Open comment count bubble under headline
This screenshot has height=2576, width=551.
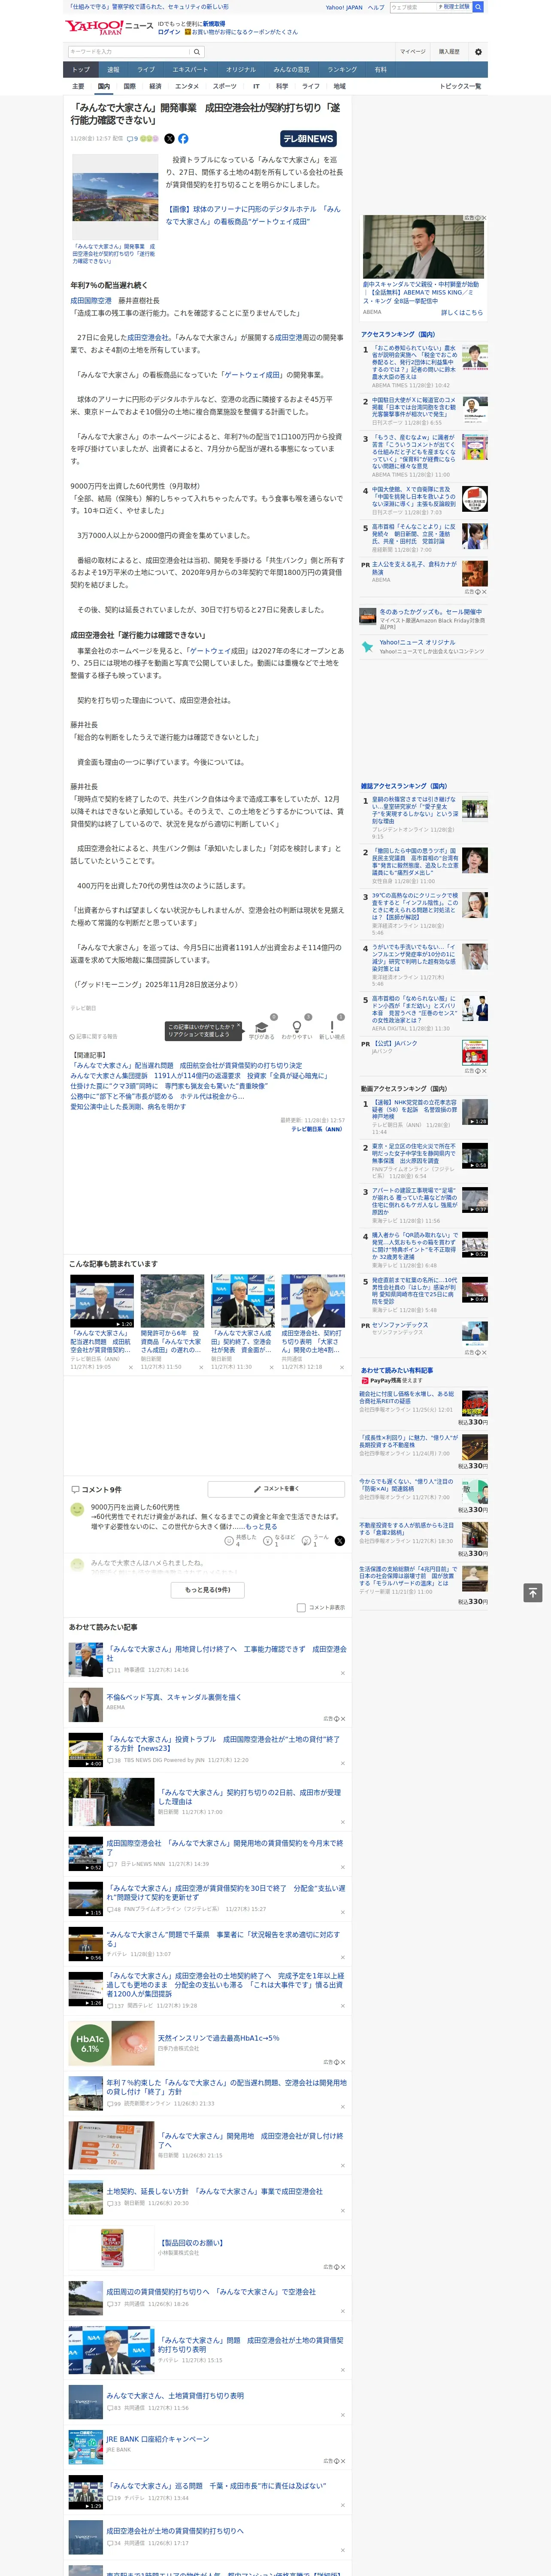(x=133, y=139)
